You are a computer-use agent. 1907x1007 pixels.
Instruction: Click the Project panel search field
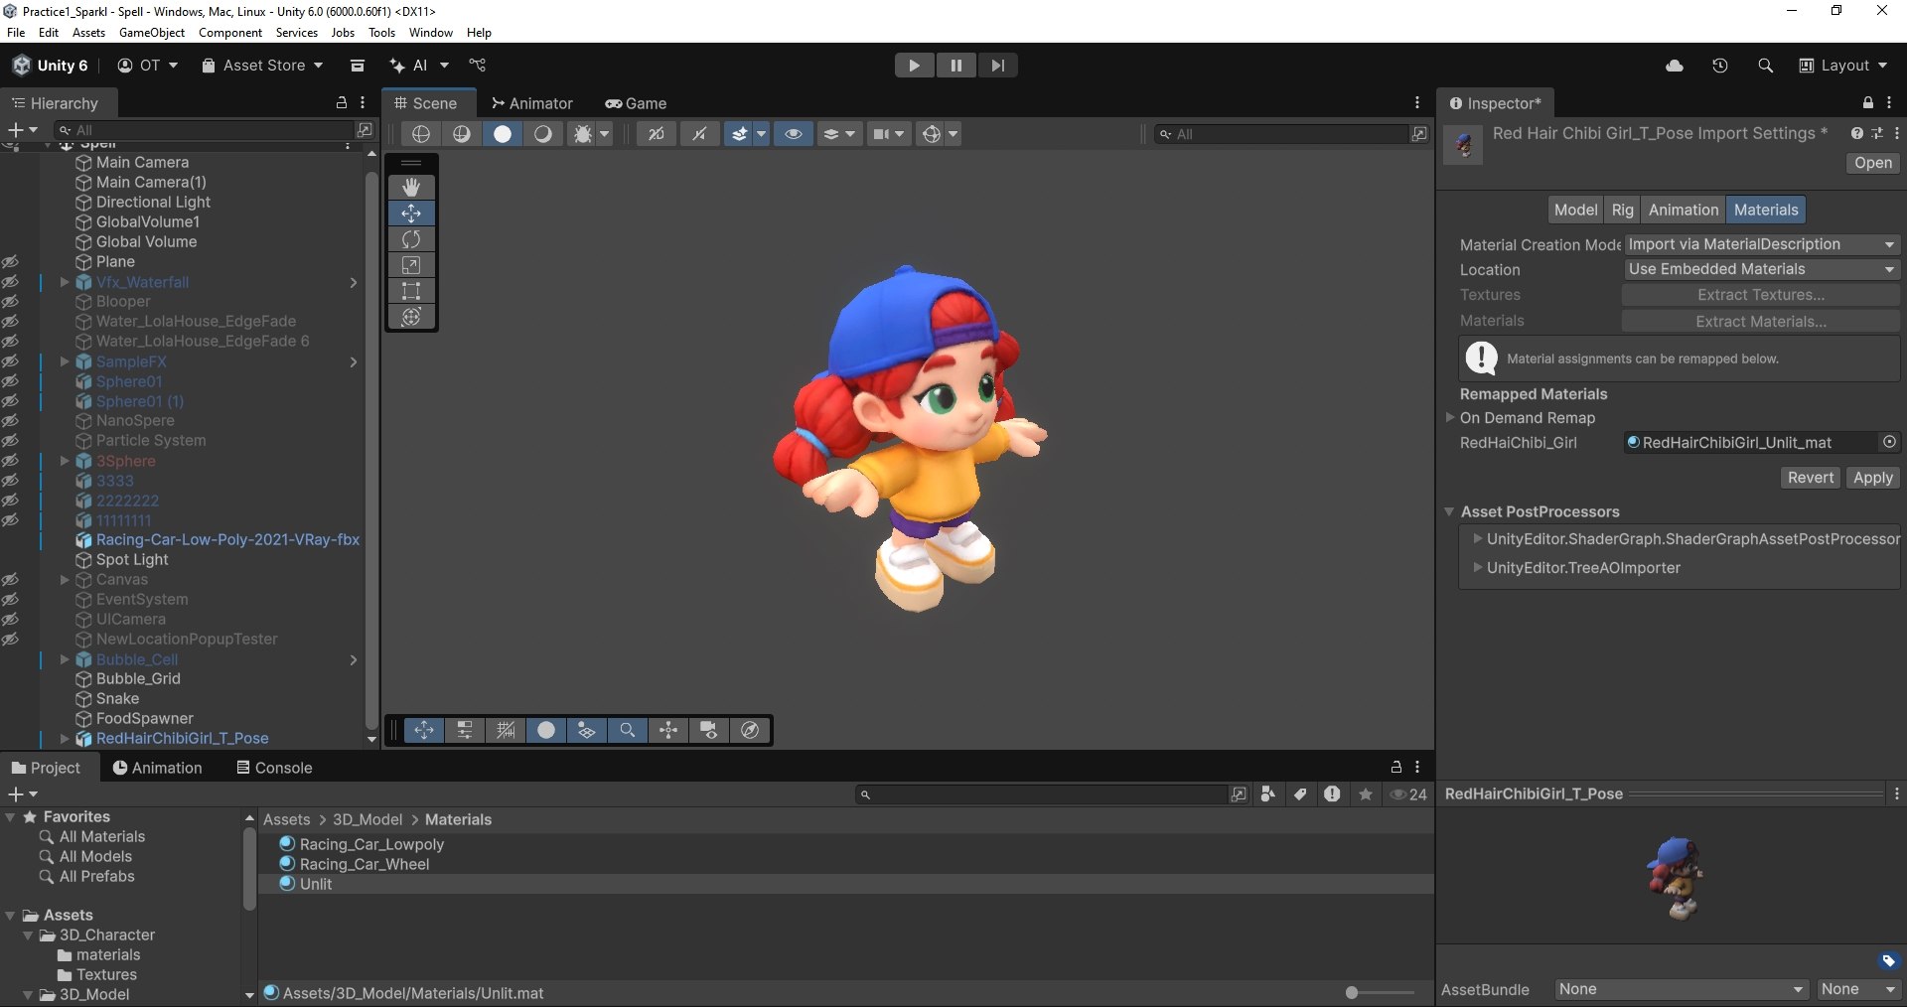pos(1041,794)
